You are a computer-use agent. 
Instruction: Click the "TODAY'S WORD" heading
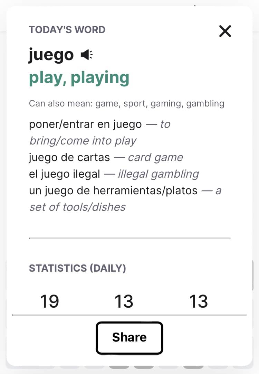click(67, 30)
